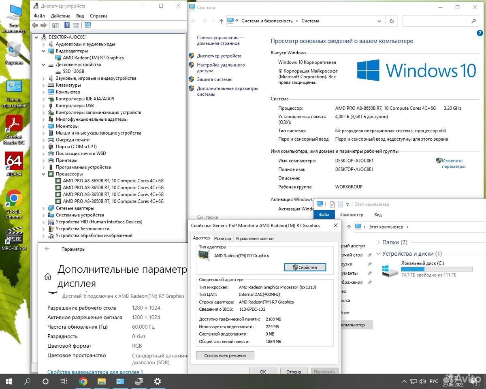486x389 pixels.
Task: Expand Мониторы node
Action: [x=44, y=126]
